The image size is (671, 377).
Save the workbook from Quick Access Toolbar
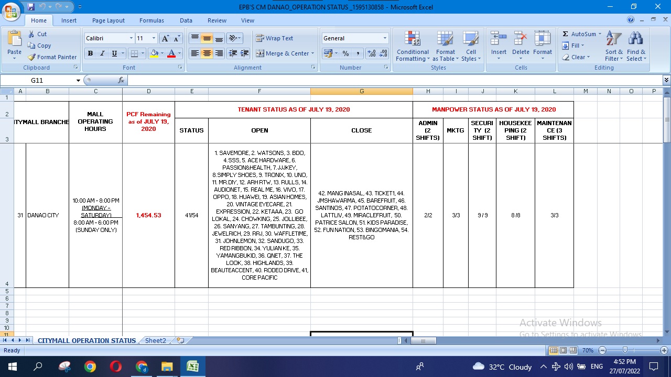tap(31, 7)
